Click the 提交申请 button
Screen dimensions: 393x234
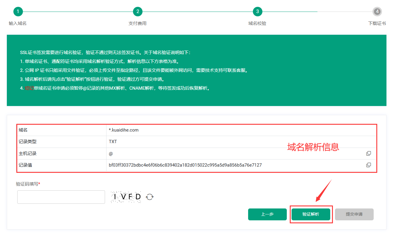coord(354,214)
